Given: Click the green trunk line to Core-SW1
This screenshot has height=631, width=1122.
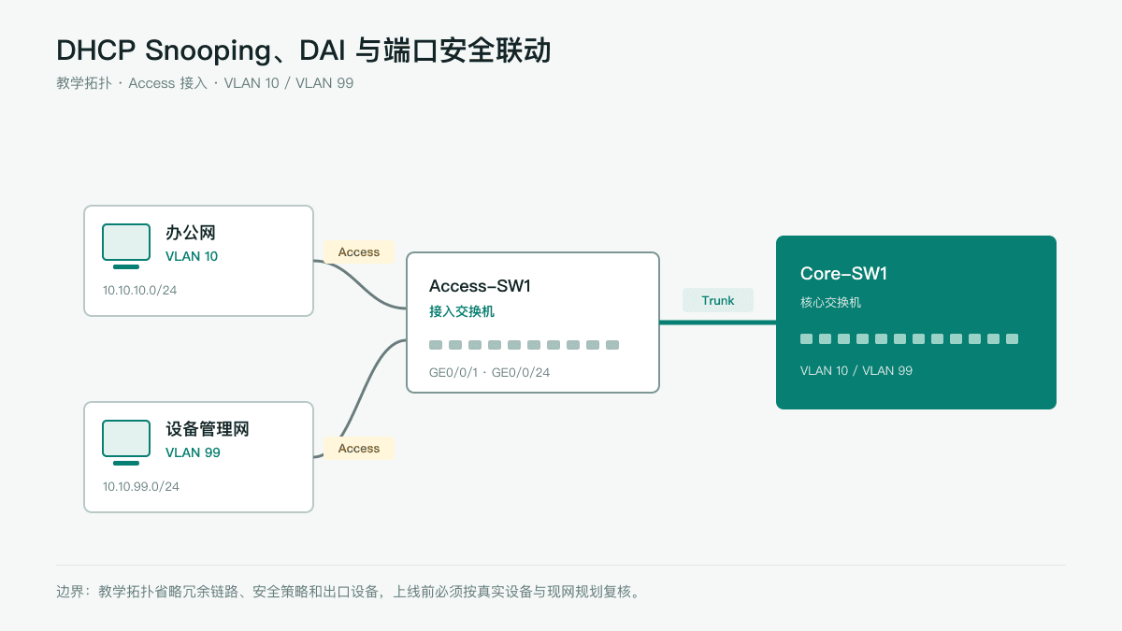Looking at the screenshot, I should [718, 323].
